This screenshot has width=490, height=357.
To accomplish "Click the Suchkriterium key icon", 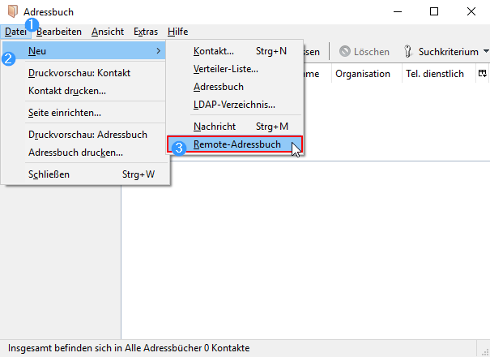I will click(408, 52).
